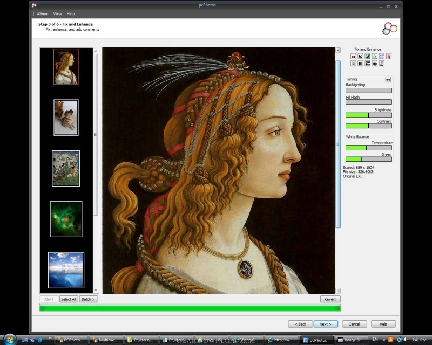This screenshot has width=432, height=345.
Task: Click the beige sepia tone tool icon
Action: pos(353,64)
